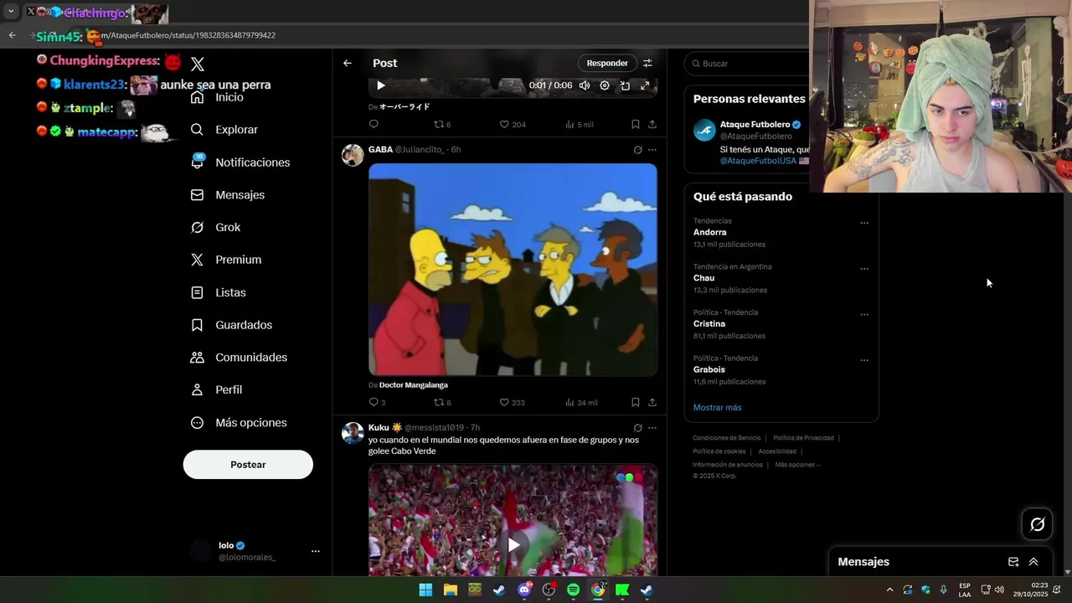This screenshot has height=603, width=1072.
Task: Repost GABA's post with 8 reposts
Action: click(x=442, y=402)
